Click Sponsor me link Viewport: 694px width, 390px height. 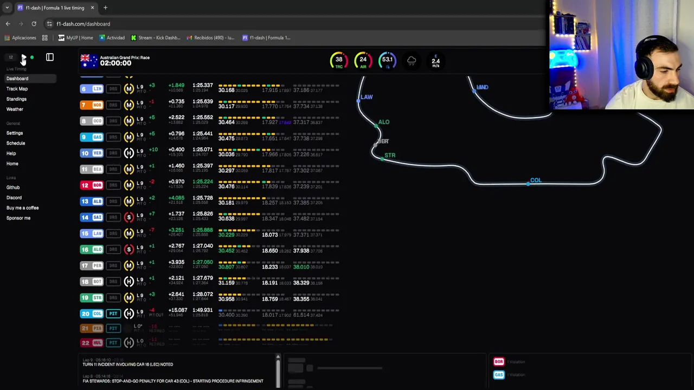(18, 218)
